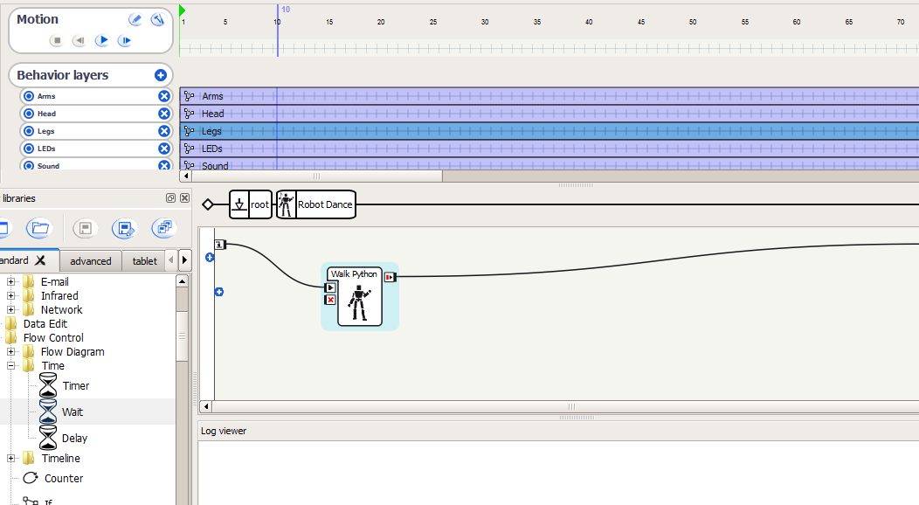Click the Motion edit pencil icon
919x505 pixels.
tap(135, 19)
